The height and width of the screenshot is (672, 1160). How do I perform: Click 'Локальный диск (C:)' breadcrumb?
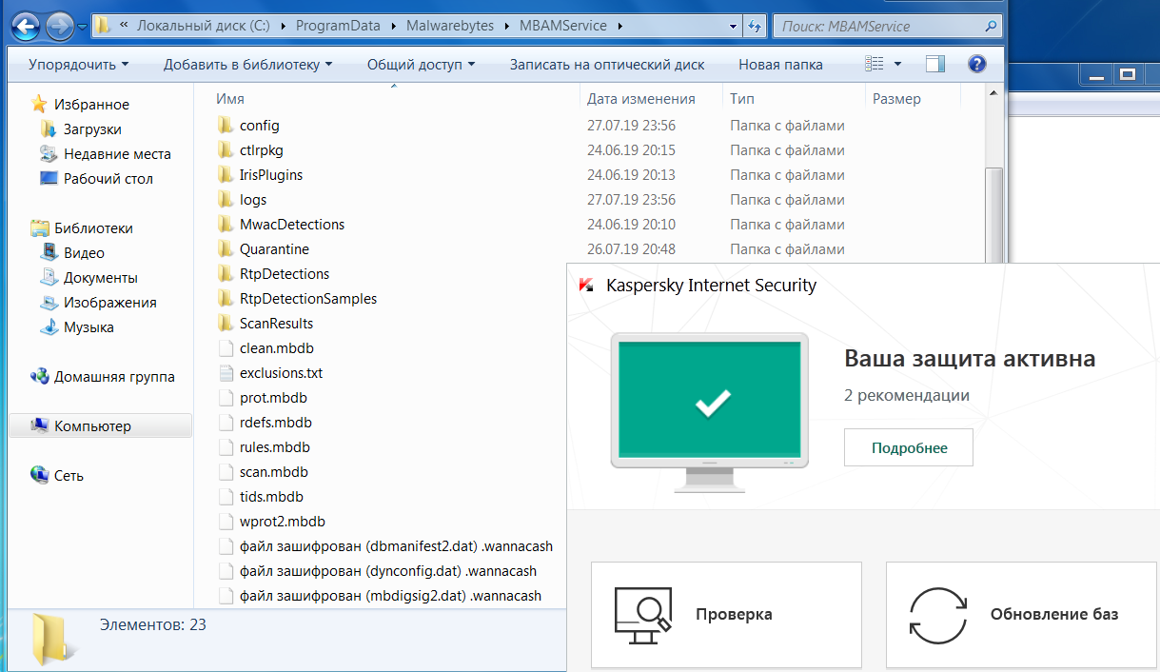202,26
